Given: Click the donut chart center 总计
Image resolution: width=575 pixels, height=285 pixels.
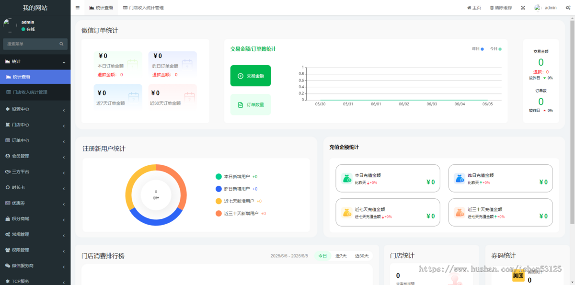Looking at the screenshot, I should coord(156,194).
